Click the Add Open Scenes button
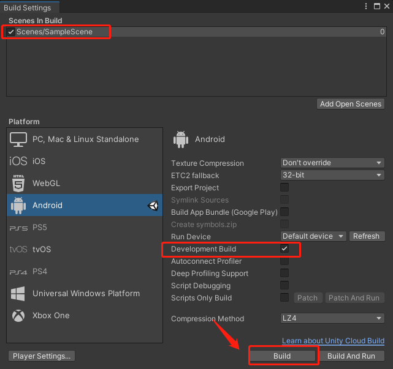 pyautogui.click(x=351, y=104)
